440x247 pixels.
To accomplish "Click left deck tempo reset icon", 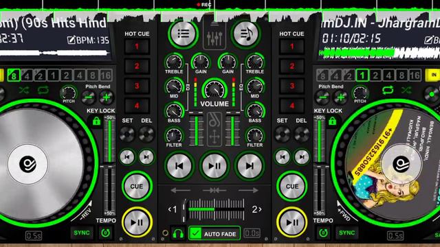I will (x=105, y=233).
